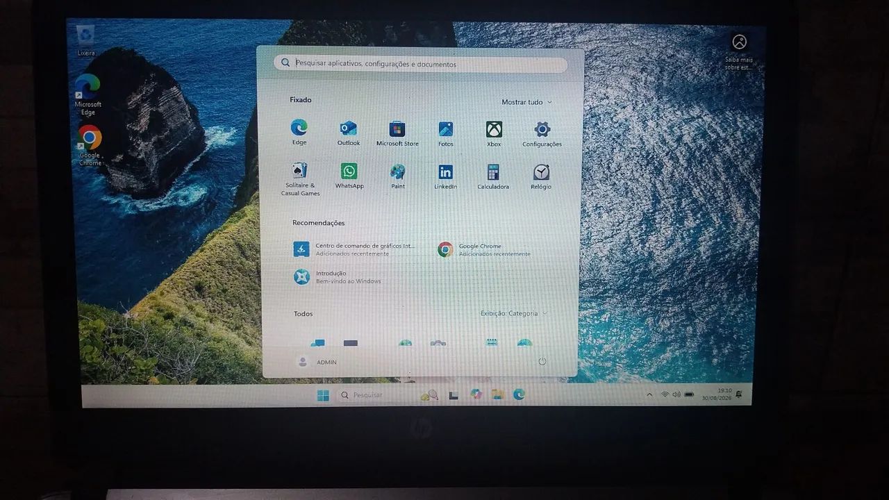Open the notifications bell in tray
Screen dimensions: 889x500
tap(739, 394)
